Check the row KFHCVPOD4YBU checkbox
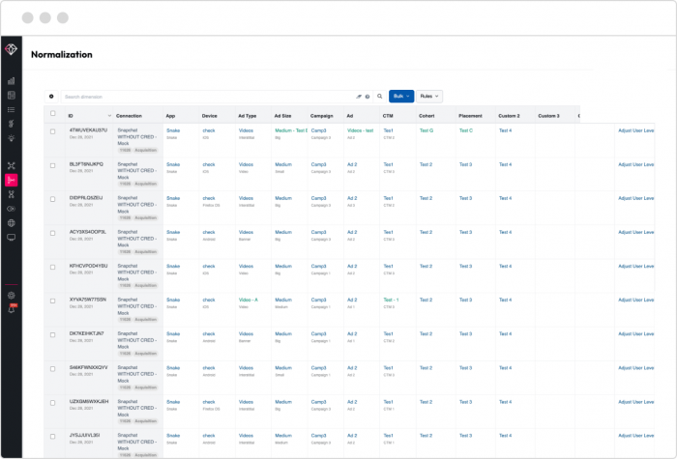This screenshot has width=677, height=459. [x=52, y=268]
